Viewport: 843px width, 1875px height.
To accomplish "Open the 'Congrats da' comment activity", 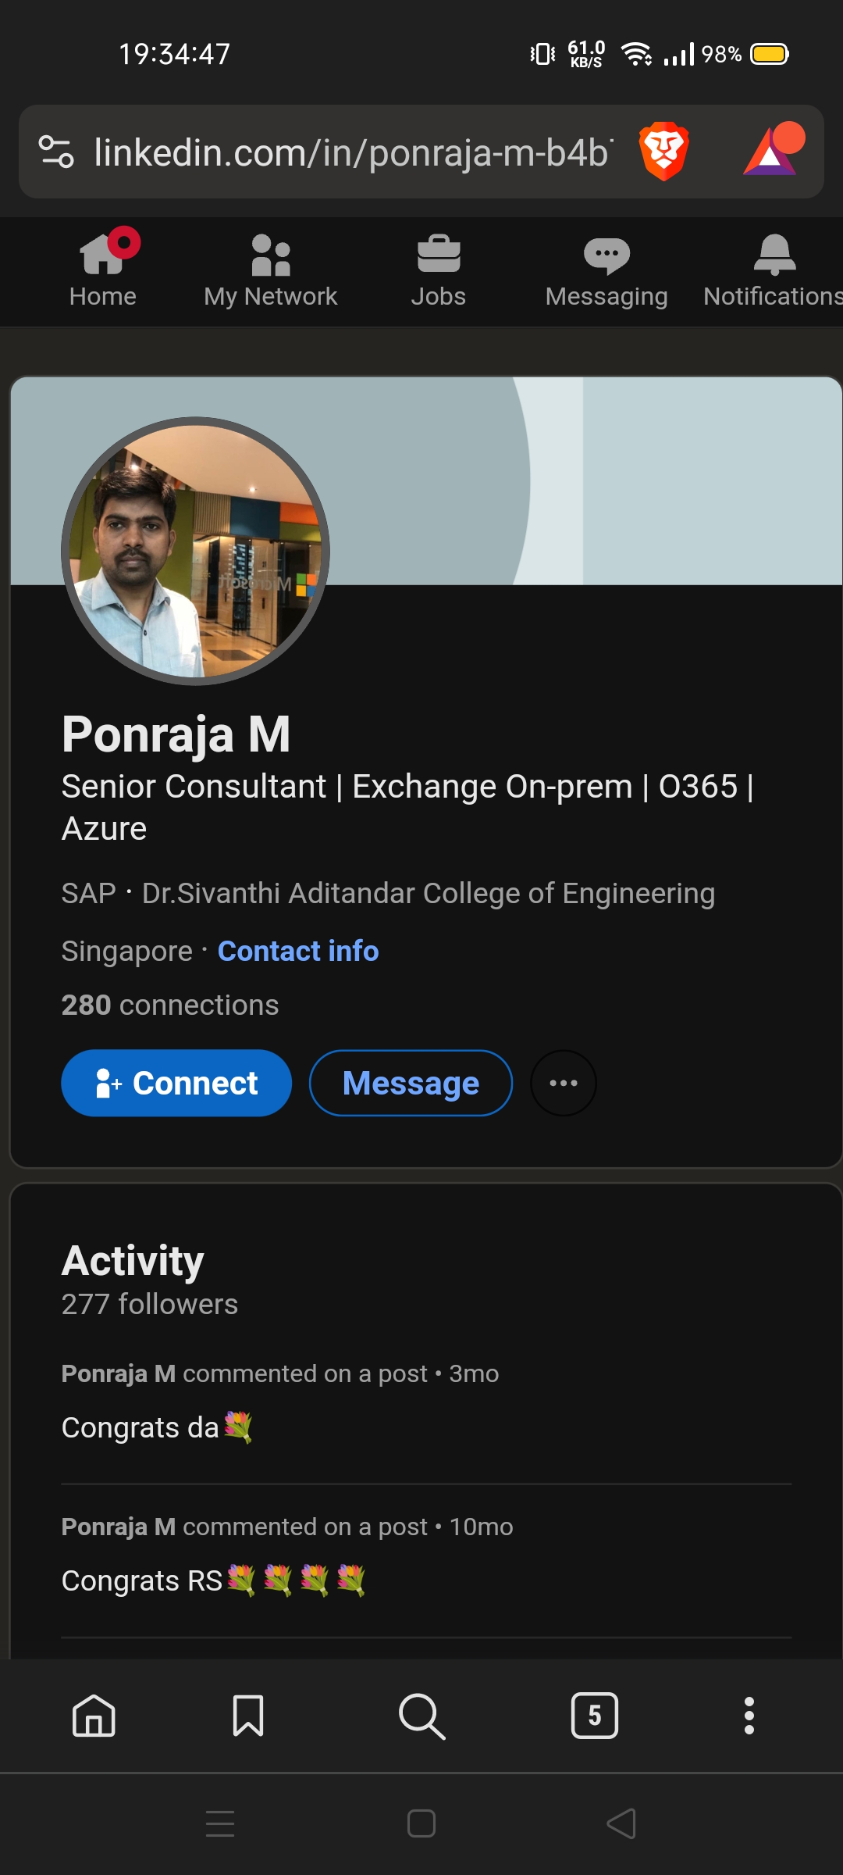I will (x=156, y=1427).
